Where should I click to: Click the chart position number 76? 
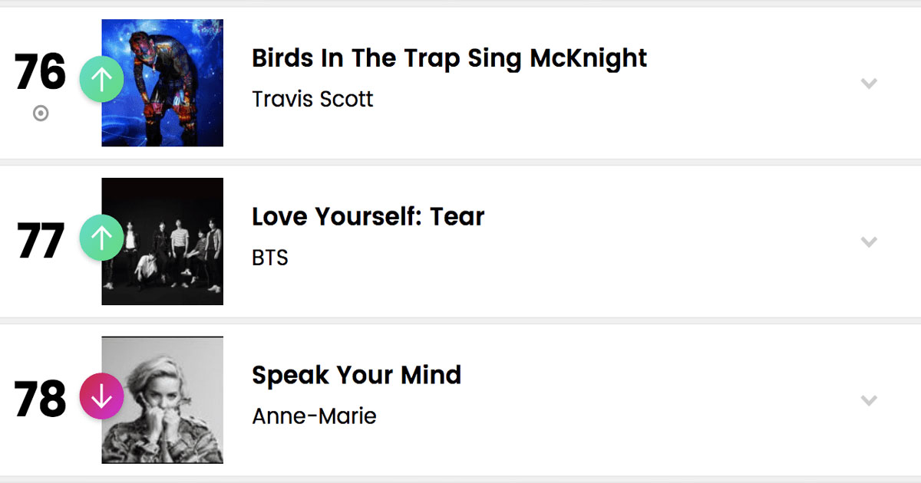click(41, 73)
